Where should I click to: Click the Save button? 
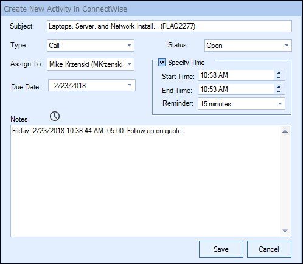[x=221, y=249]
